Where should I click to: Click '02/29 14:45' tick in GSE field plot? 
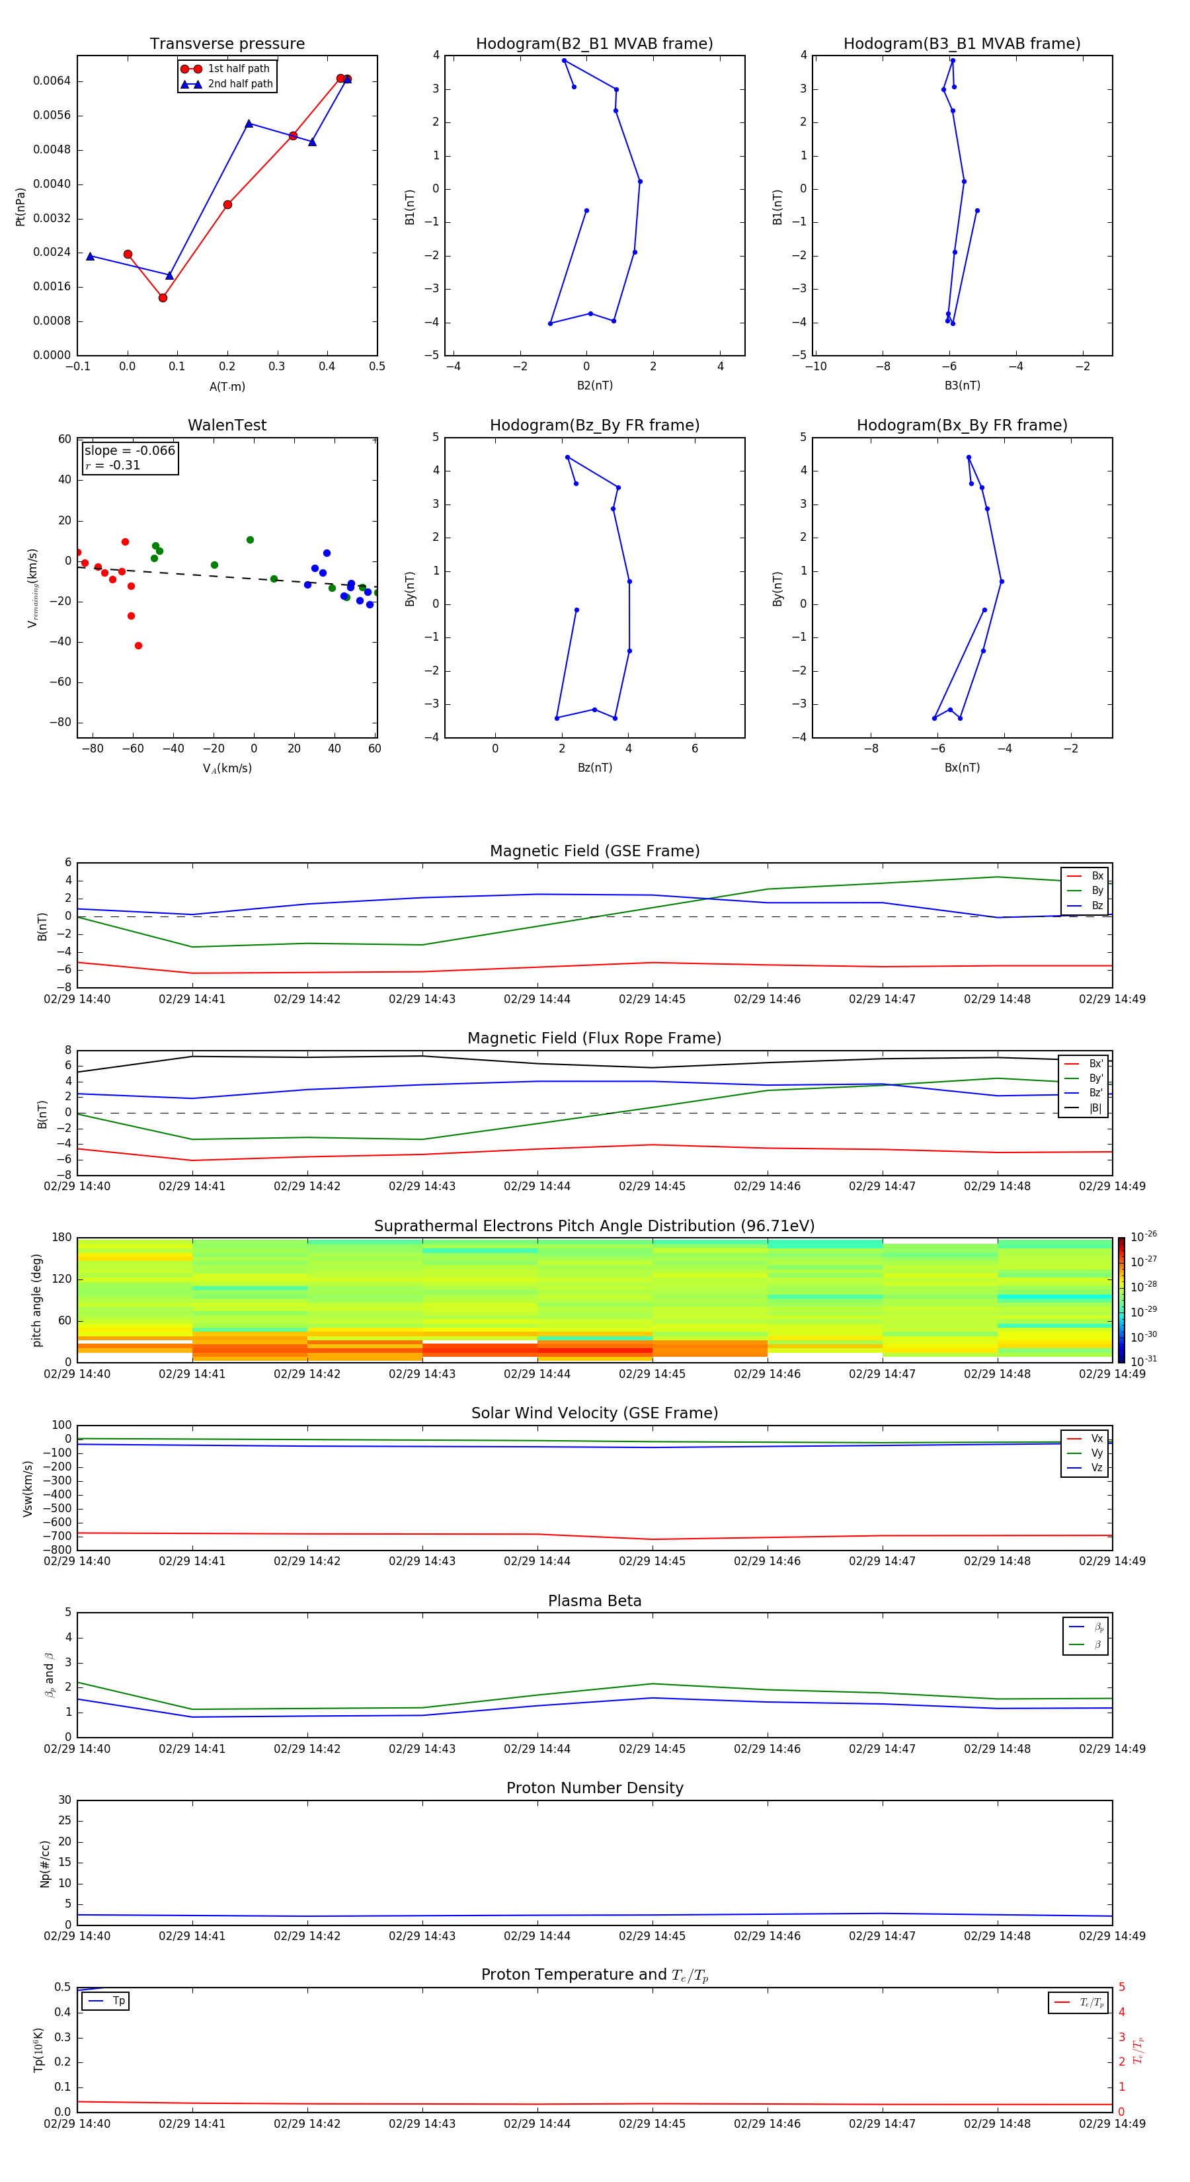click(652, 1000)
